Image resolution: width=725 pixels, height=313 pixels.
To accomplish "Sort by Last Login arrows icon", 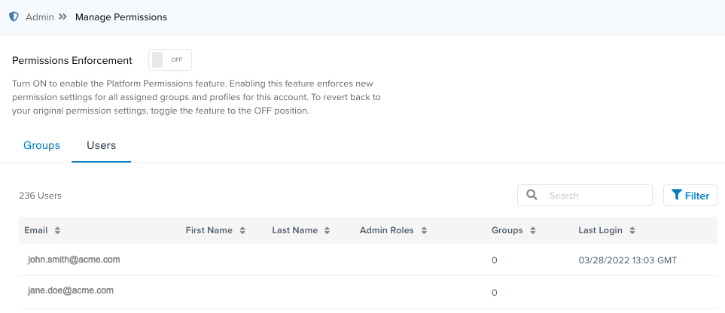I will pyautogui.click(x=632, y=231).
